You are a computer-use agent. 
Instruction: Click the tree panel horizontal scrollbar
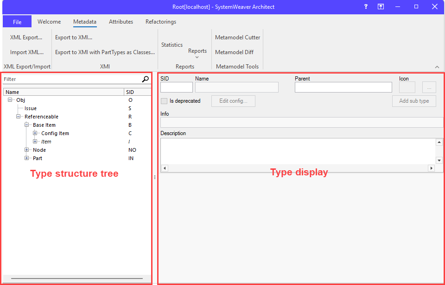tap(77, 279)
